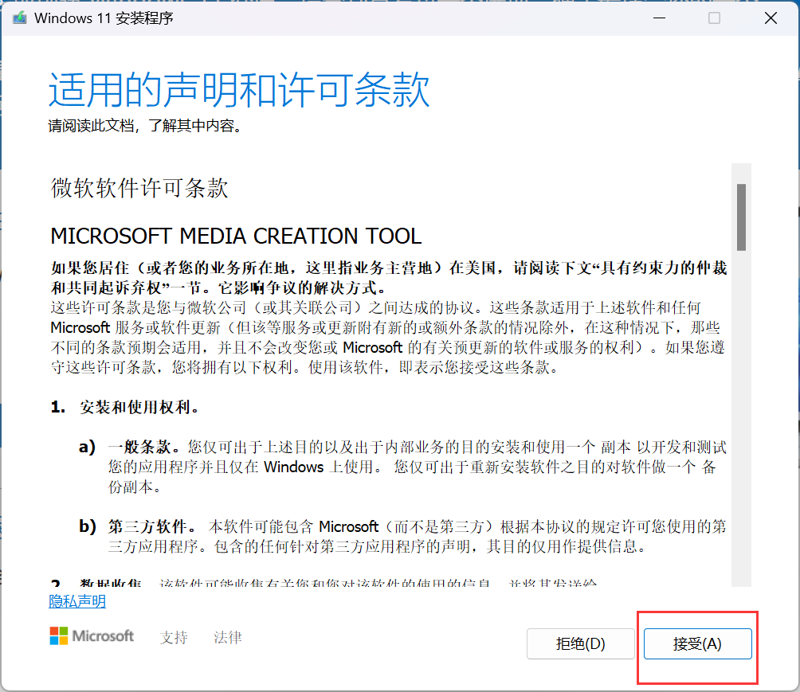Minimize the Windows 11 setup window
The height and width of the screenshot is (692, 800).
tap(659, 18)
